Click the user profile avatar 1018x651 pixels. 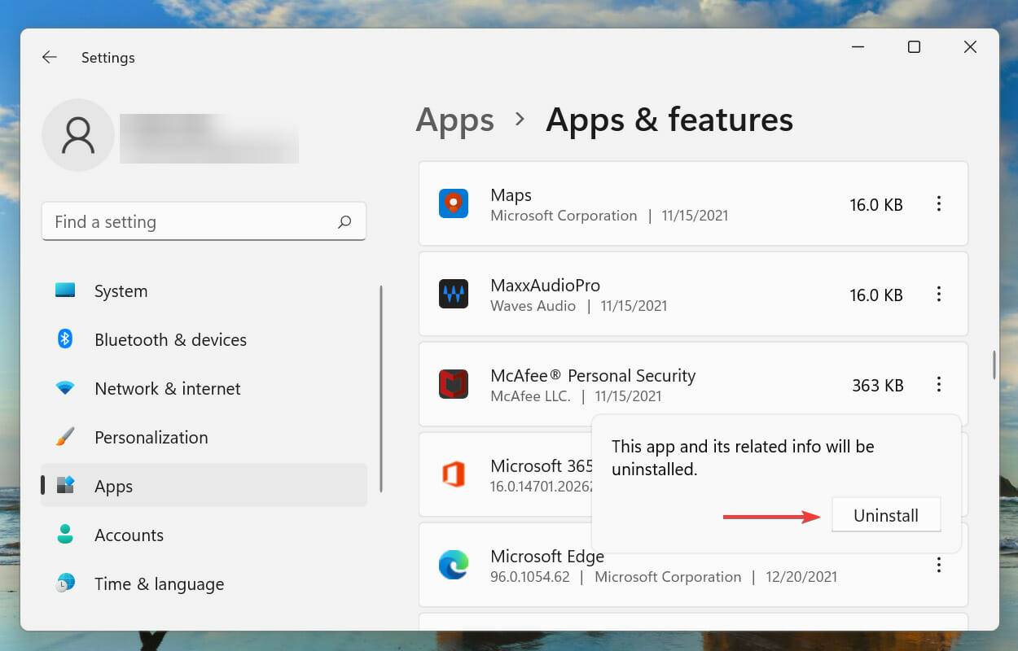point(78,135)
